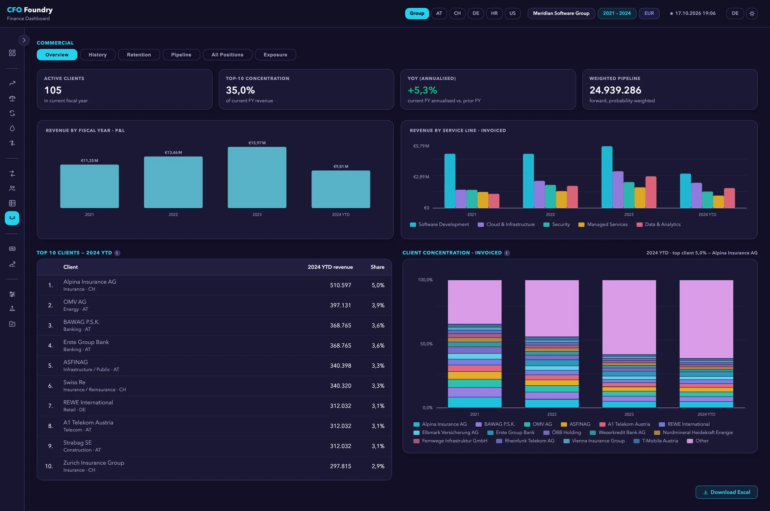This screenshot has height=511, width=770.
Task: Click the download arrow icon in Download Excel
Action: point(705,492)
